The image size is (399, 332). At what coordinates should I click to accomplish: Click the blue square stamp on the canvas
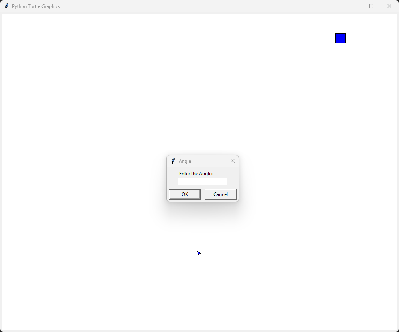[340, 38]
